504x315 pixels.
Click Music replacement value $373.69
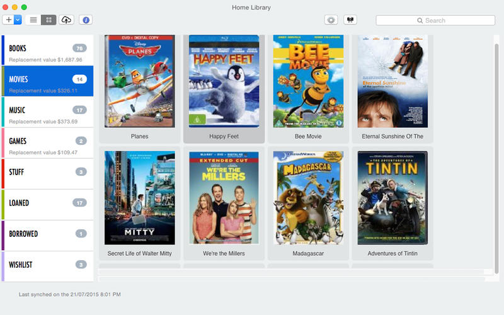coord(43,122)
